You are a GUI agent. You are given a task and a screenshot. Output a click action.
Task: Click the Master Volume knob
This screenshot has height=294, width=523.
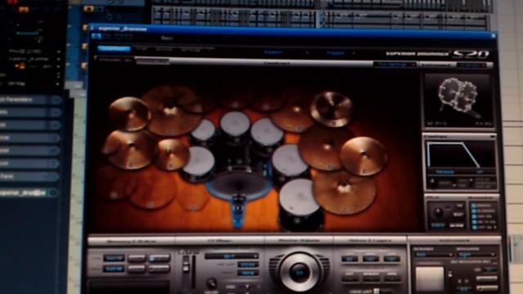point(299,273)
